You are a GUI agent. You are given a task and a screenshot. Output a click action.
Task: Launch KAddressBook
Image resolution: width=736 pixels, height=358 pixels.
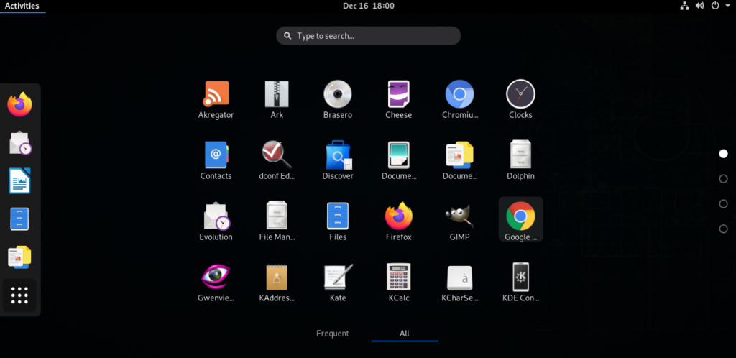pos(277,283)
